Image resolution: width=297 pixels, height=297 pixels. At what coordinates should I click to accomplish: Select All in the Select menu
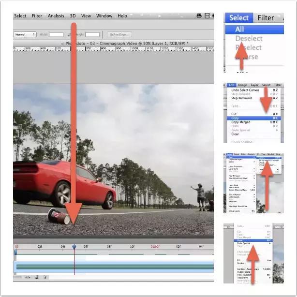(239, 29)
